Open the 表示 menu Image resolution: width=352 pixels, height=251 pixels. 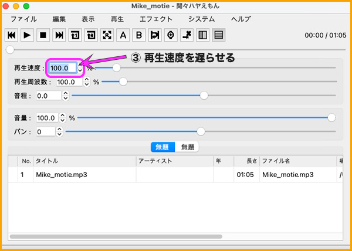point(88,19)
